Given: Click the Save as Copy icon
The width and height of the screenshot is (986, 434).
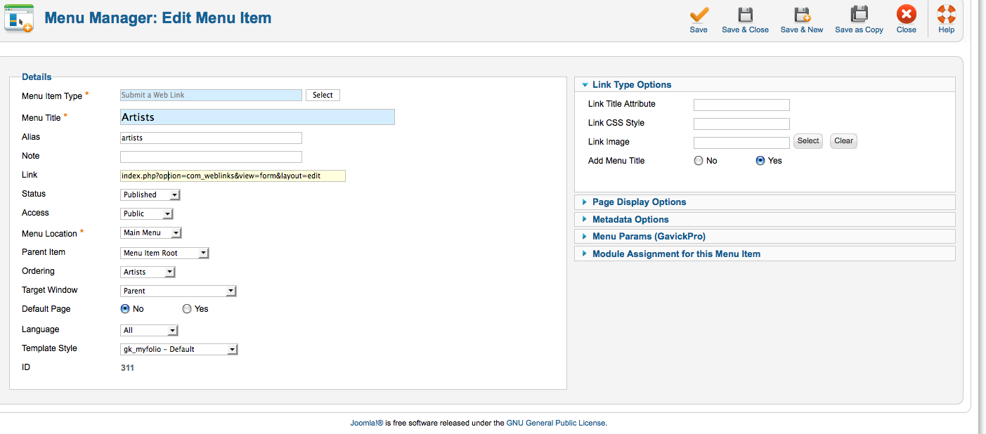Looking at the screenshot, I should tap(859, 15).
